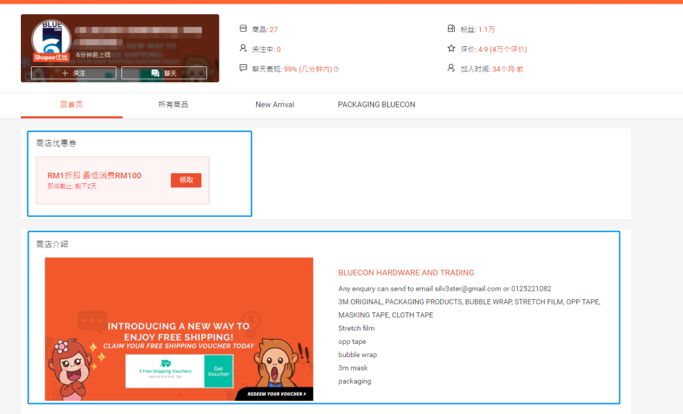Click the 商店介绍 section title
The height and width of the screenshot is (414, 683).
[52, 244]
